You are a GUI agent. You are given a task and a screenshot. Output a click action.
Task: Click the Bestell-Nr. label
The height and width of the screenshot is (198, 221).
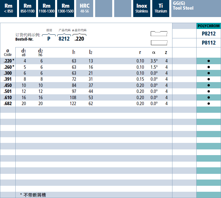click(x=24, y=39)
